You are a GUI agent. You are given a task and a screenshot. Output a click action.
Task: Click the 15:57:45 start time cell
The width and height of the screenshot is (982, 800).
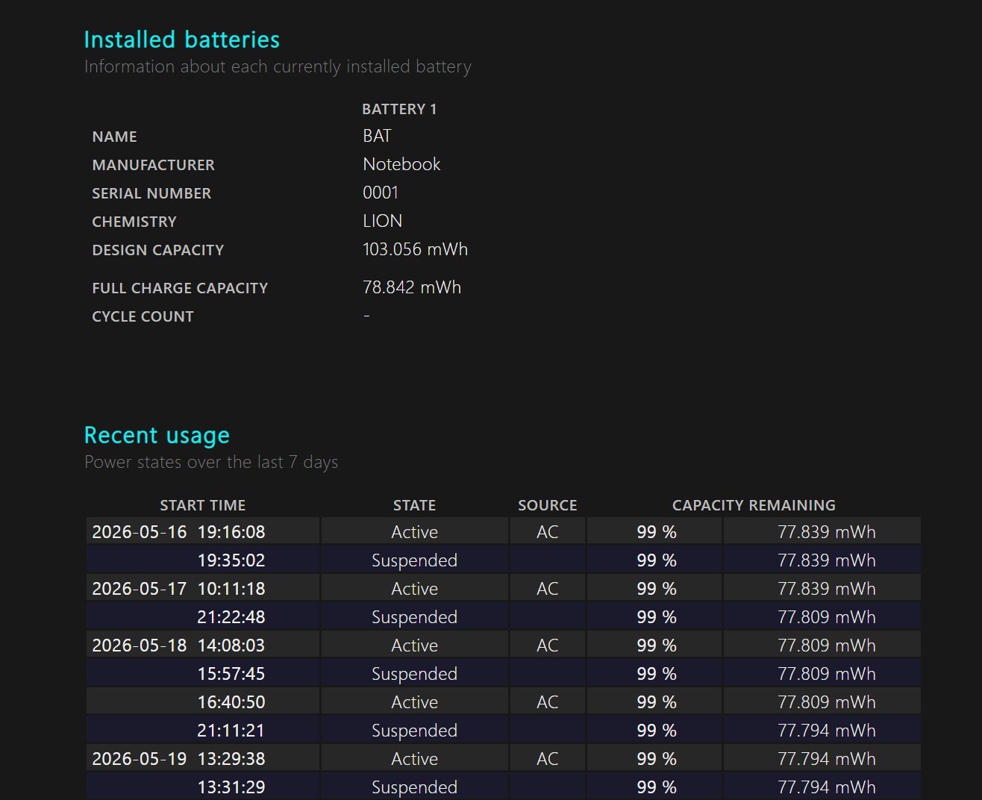[x=203, y=672]
